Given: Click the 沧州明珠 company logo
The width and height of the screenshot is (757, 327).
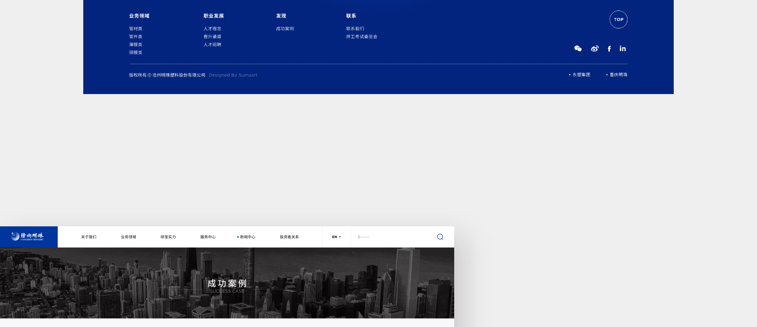Looking at the screenshot, I should click(28, 237).
